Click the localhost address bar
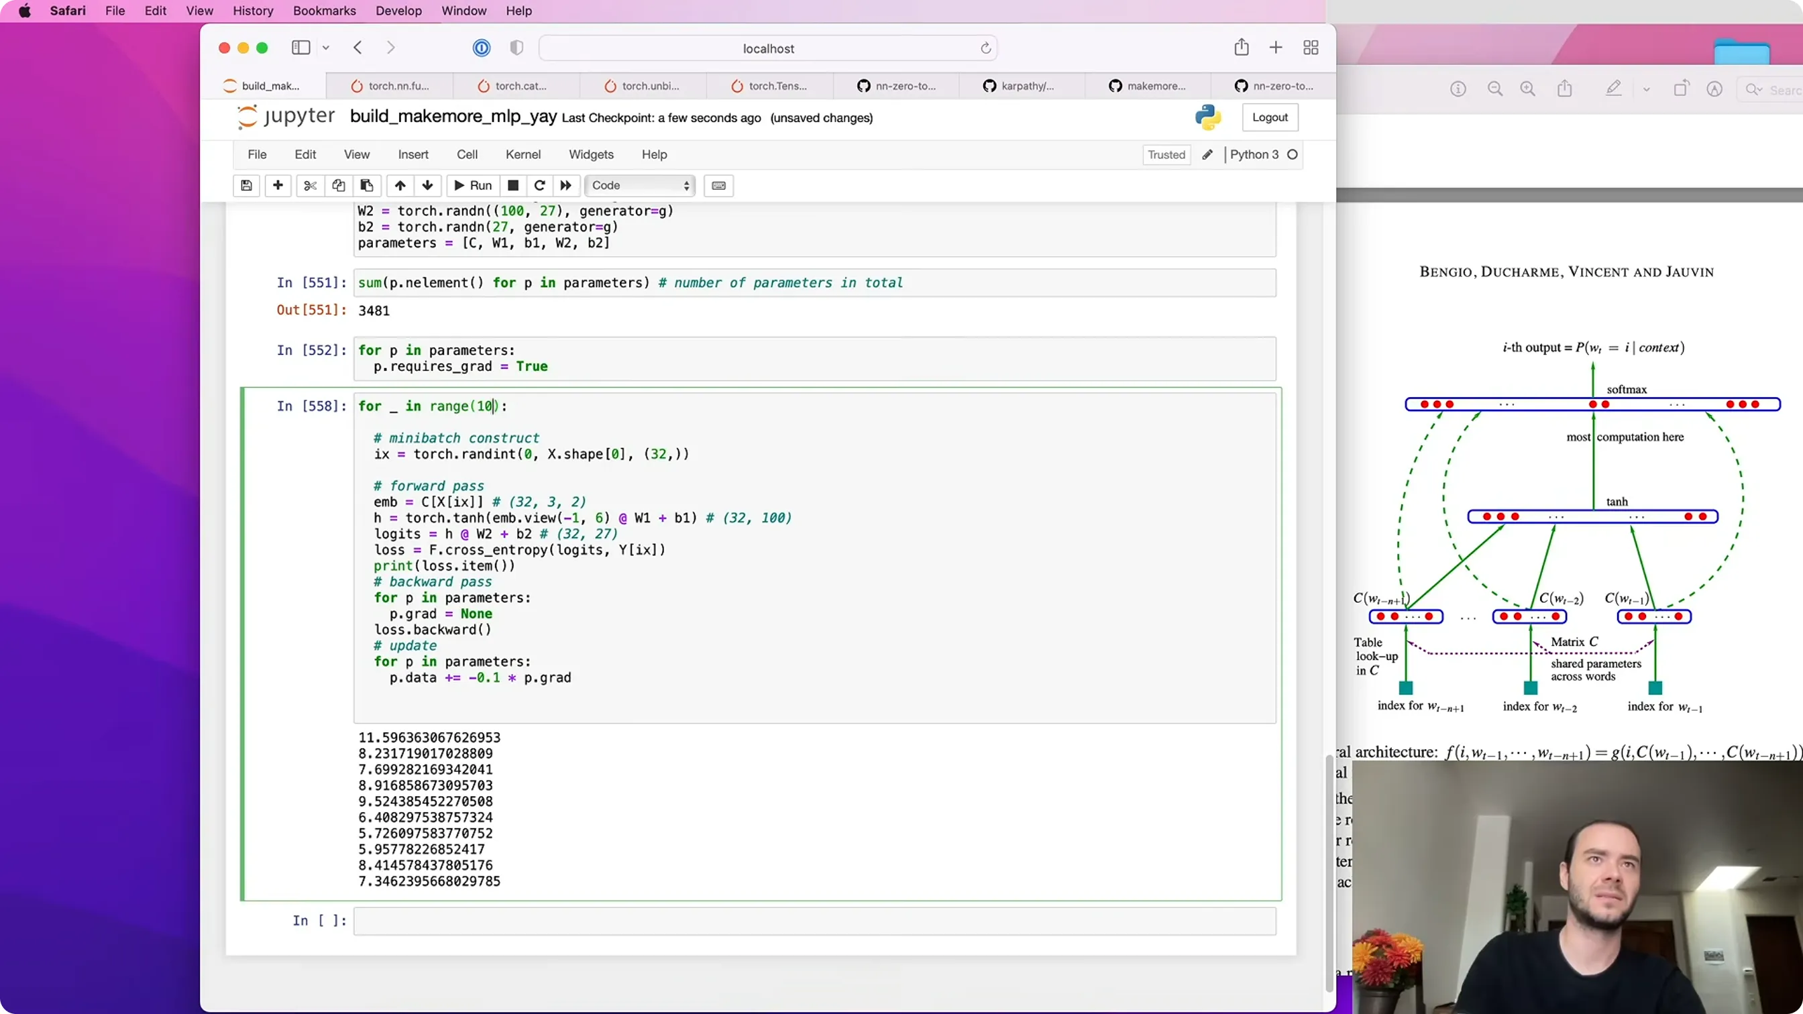The width and height of the screenshot is (1803, 1014). click(x=768, y=48)
